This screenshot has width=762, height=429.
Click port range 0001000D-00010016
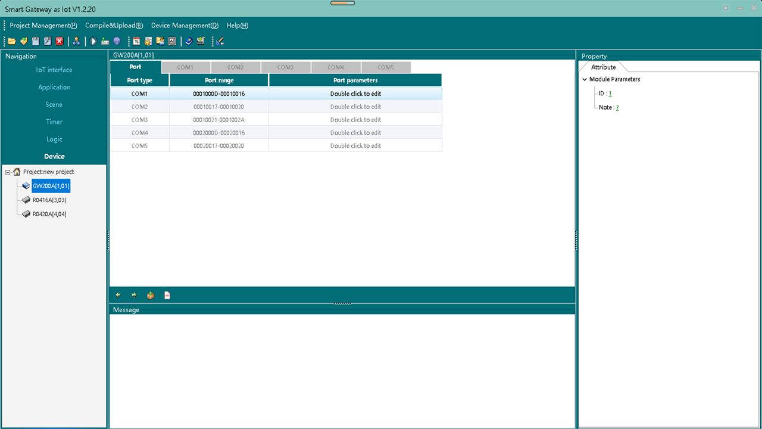(219, 94)
